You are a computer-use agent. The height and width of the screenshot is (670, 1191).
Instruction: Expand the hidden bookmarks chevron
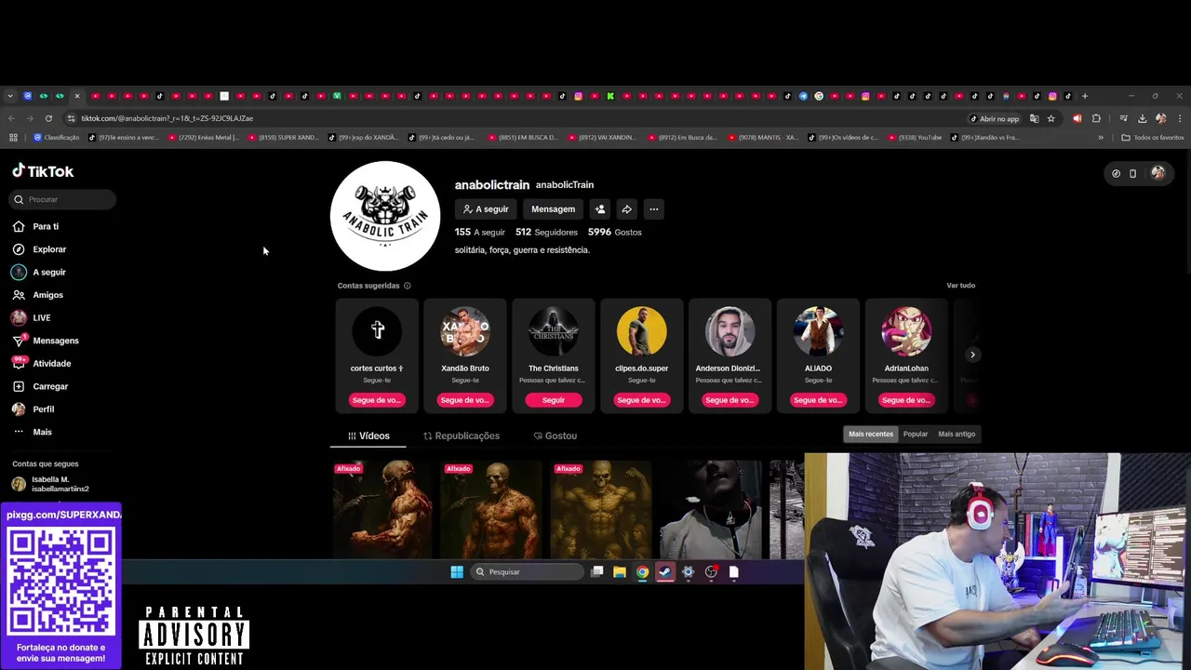pos(1101,138)
